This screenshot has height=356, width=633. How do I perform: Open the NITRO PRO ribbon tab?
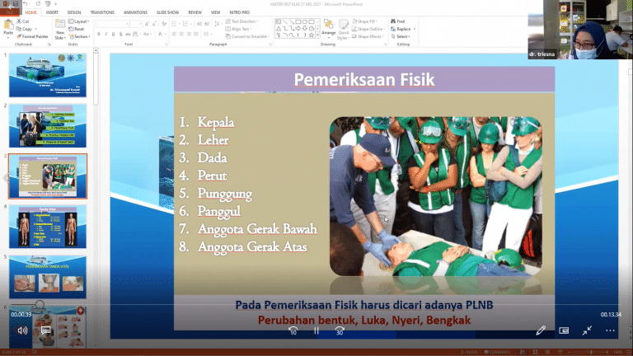click(x=239, y=12)
